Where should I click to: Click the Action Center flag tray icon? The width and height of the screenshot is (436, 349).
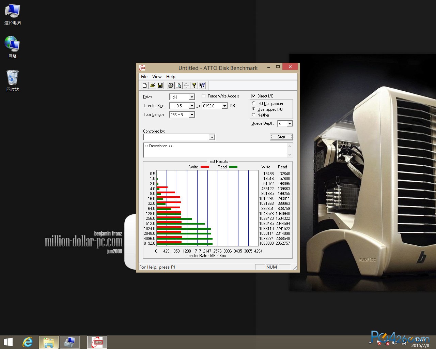[378, 342]
